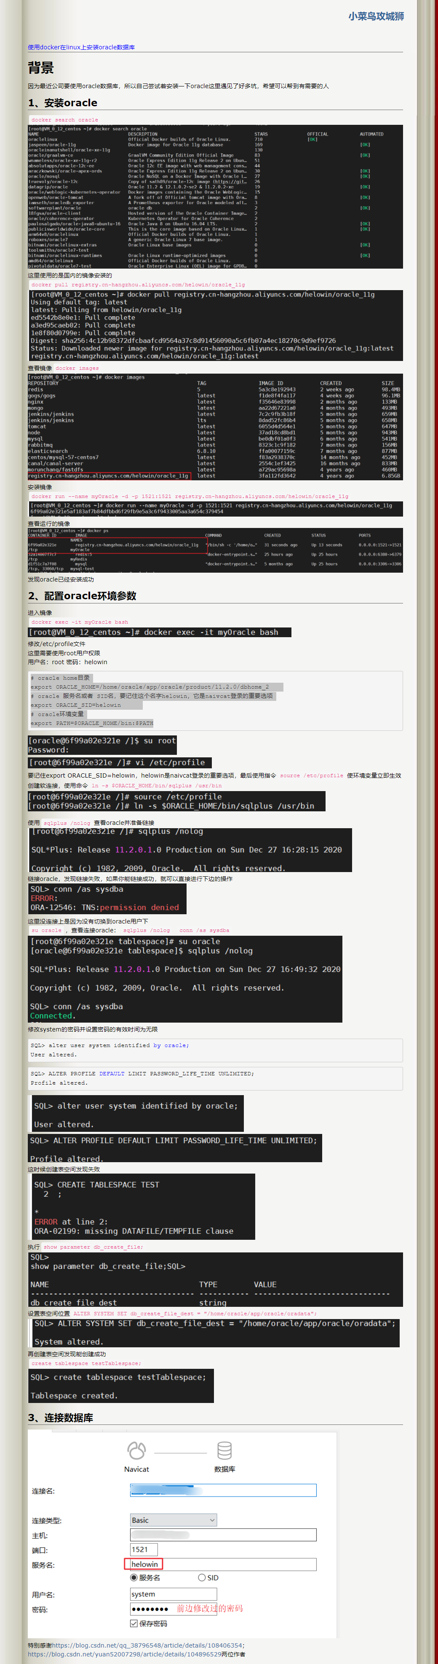Viewport: 438px width, 1664px height.
Task: Open the source /etc/profile terminal image
Action: (176, 802)
